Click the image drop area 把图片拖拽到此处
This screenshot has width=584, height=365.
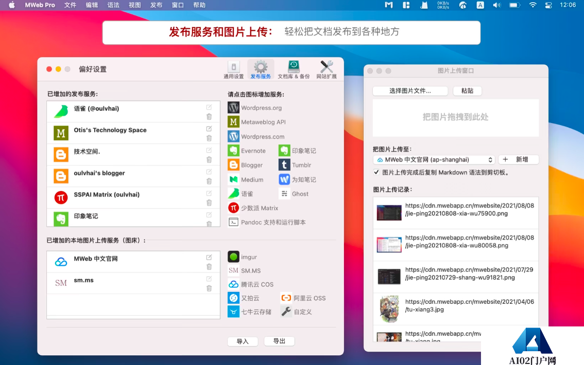455,117
